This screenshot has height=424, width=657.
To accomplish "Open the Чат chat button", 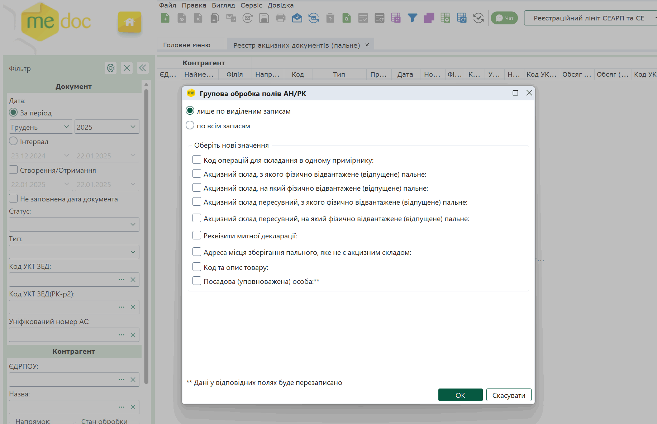I will [504, 18].
